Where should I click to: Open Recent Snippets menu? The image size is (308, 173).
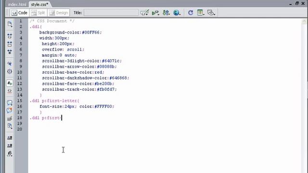(x=10, y=126)
